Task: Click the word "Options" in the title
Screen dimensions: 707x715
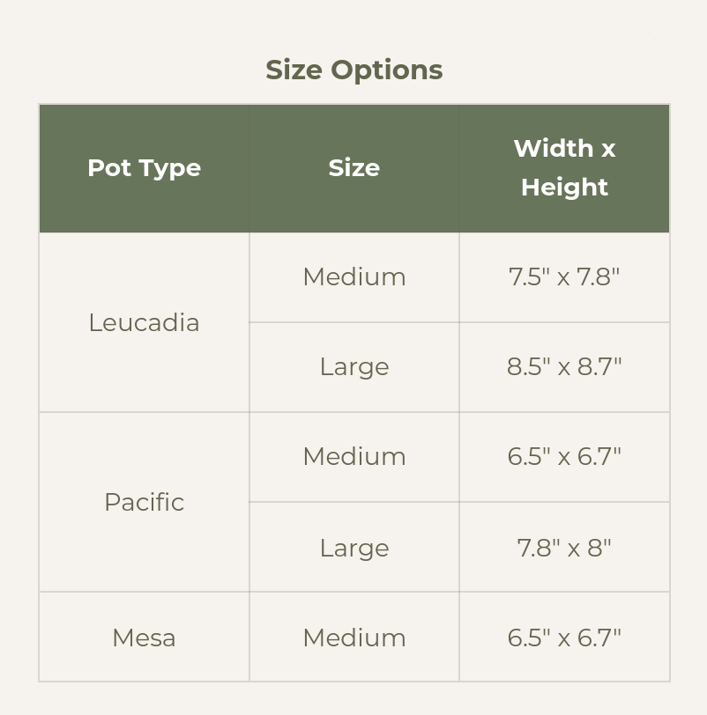Action: click(x=387, y=70)
